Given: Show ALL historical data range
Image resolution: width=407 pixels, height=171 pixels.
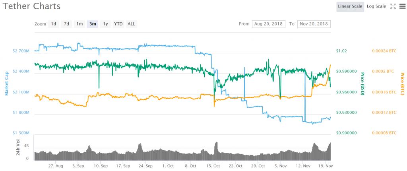Looking at the screenshot, I should [131, 24].
